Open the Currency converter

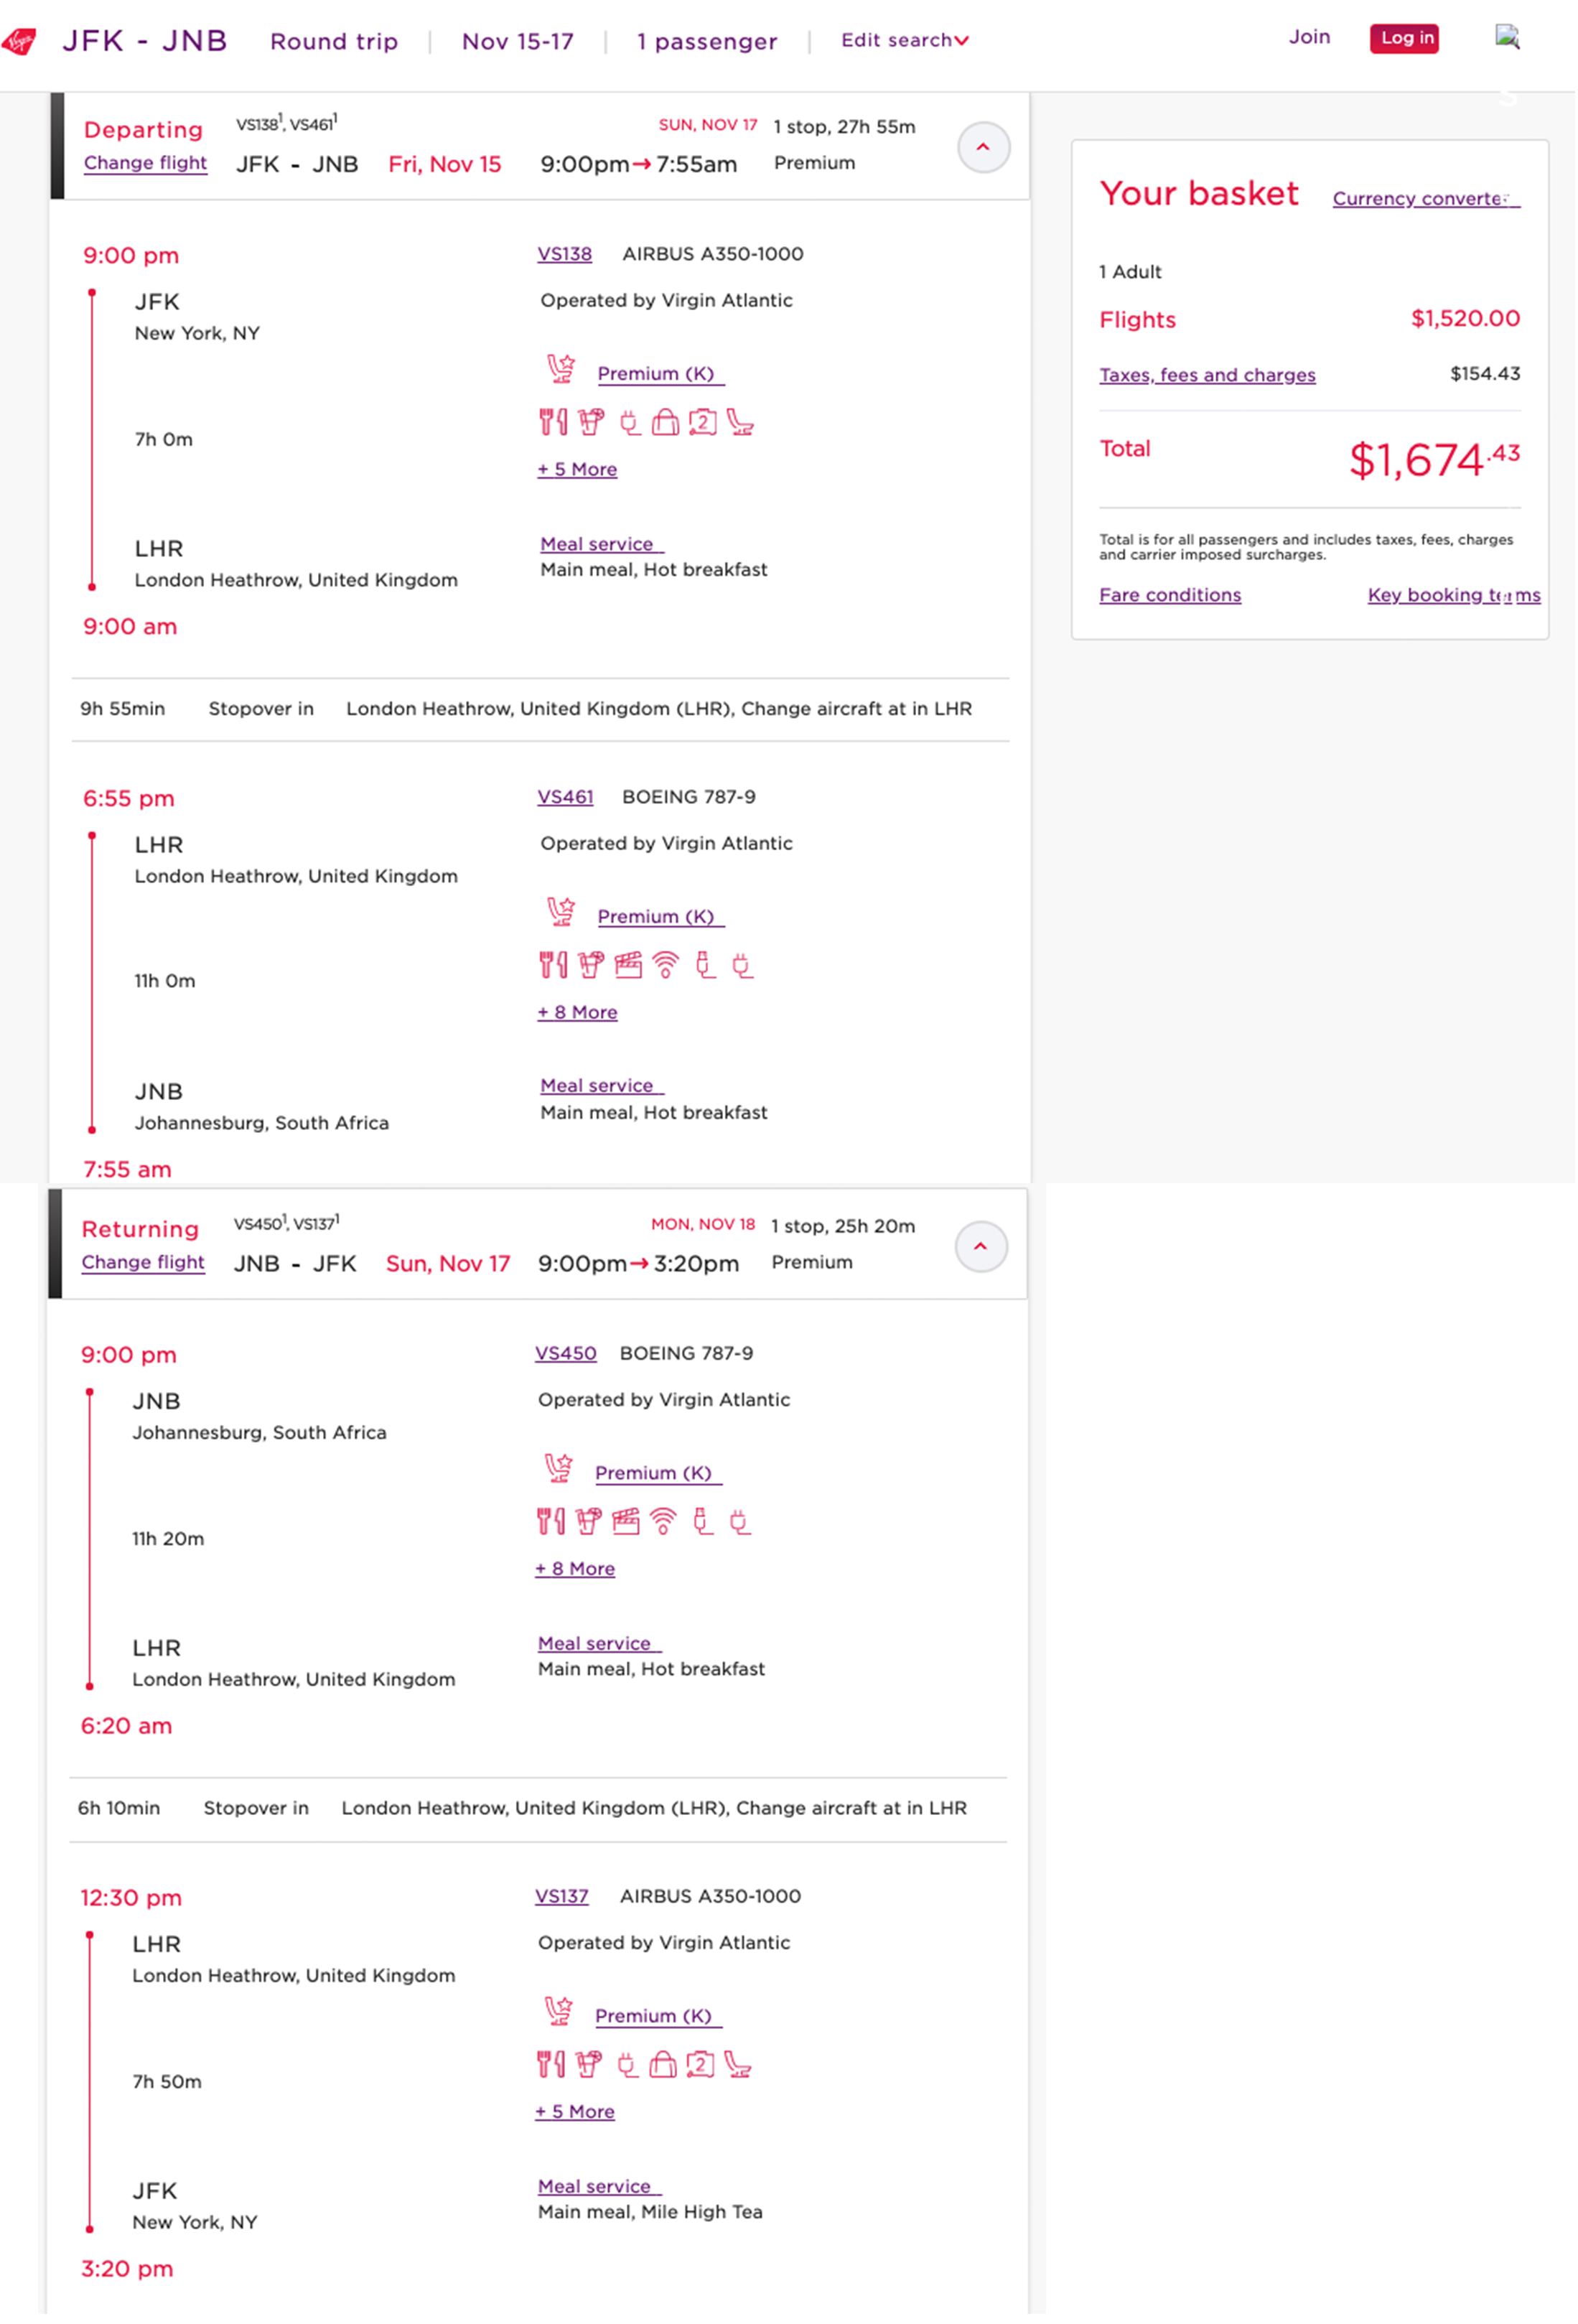[1424, 198]
